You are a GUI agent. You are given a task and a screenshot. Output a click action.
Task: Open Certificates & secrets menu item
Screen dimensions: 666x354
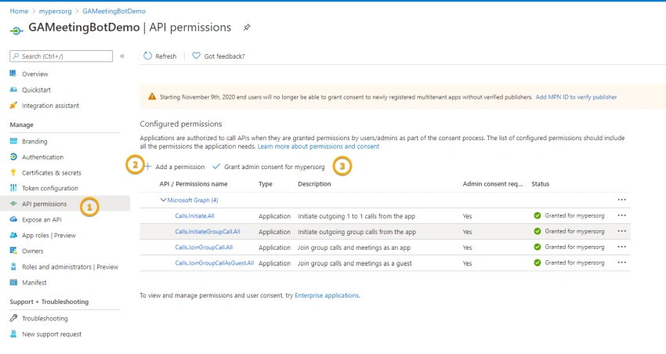[x=52, y=173]
